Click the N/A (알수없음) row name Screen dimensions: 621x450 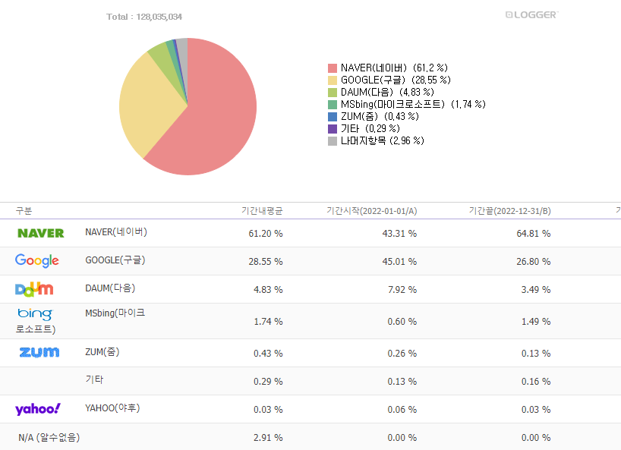pos(49,438)
